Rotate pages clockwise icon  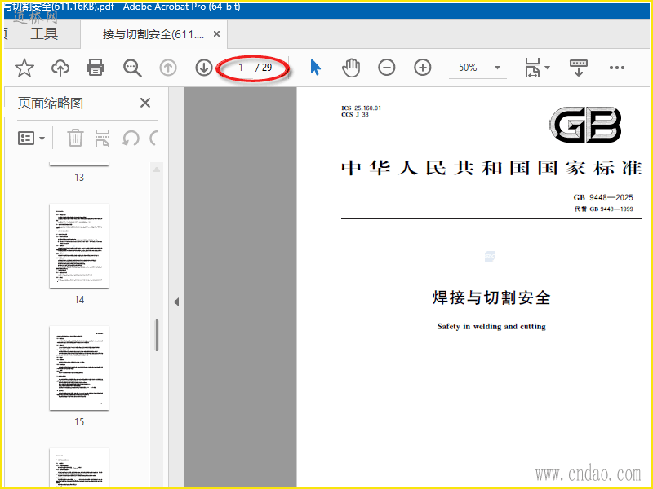tap(153, 138)
